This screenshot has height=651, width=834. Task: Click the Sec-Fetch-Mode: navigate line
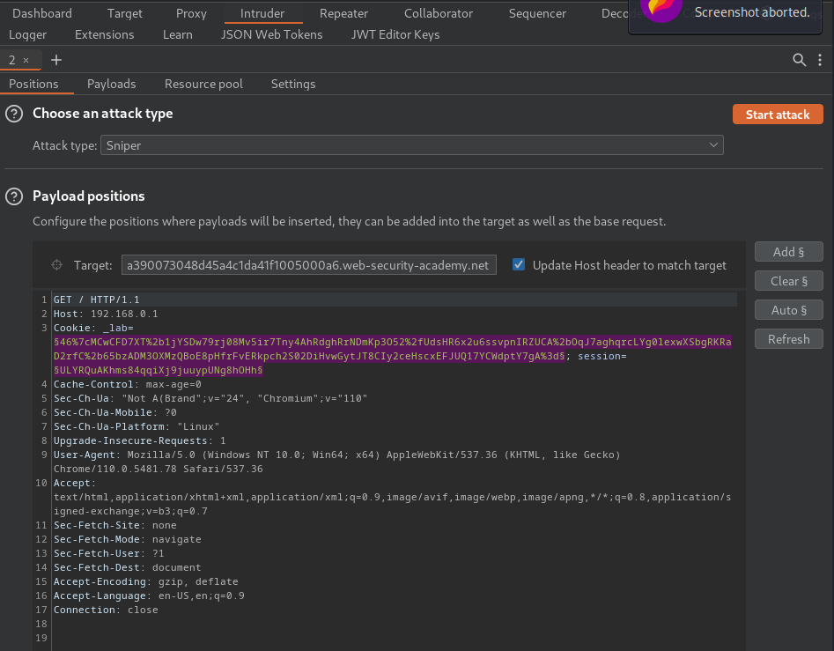point(127,539)
